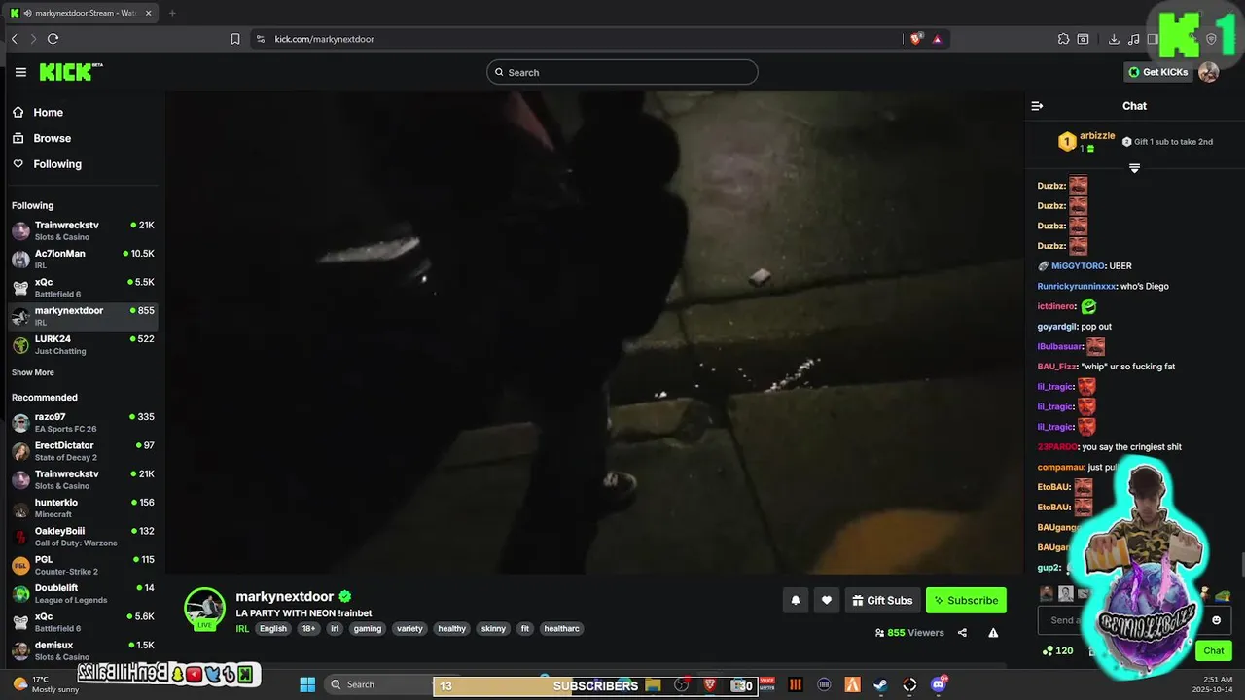1245x700 pixels.
Task: Open Brave Rewards triangle icon
Action: [937, 39]
